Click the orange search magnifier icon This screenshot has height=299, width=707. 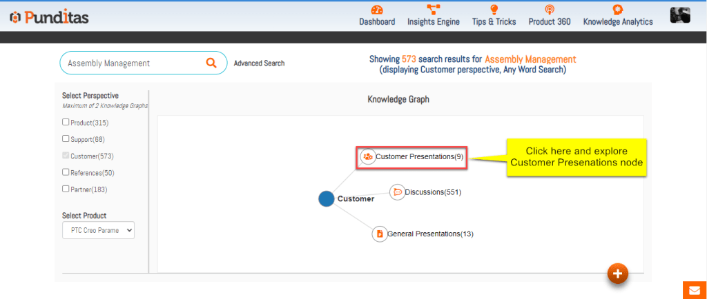coord(211,63)
